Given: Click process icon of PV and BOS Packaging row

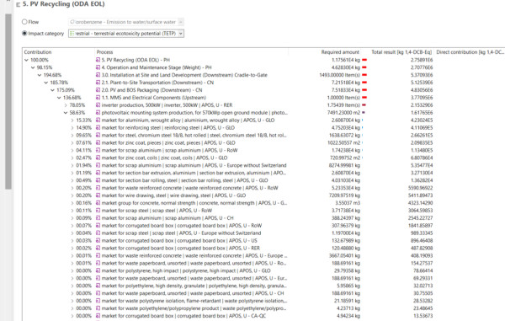Looking at the screenshot, I should pyautogui.click(x=98, y=90).
